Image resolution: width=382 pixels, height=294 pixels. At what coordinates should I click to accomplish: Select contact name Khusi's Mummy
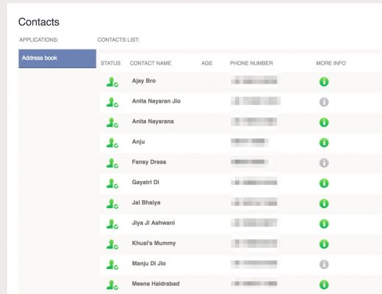click(x=154, y=243)
